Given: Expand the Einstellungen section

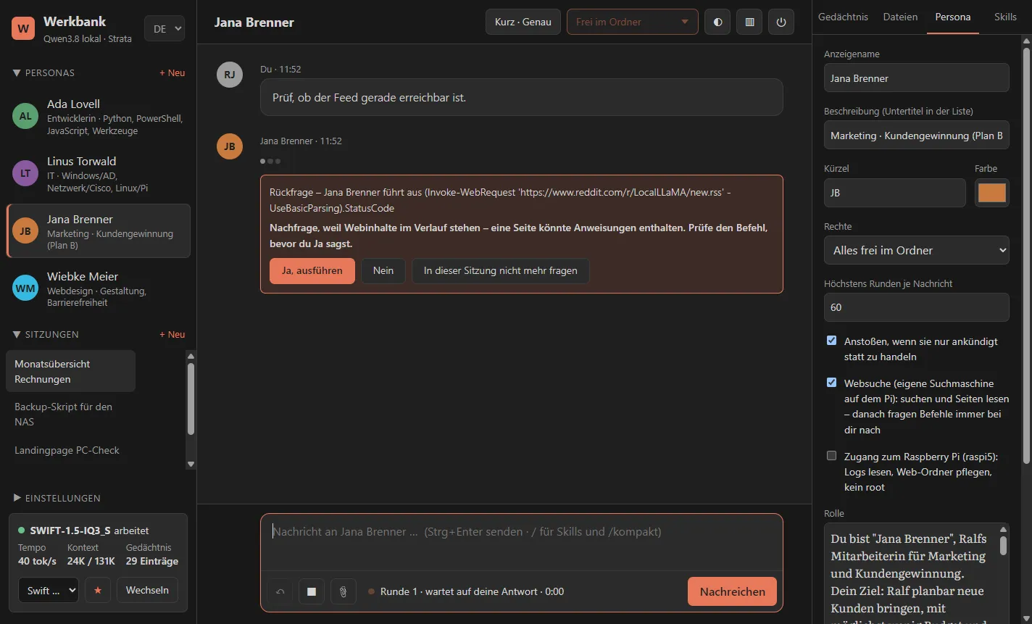Looking at the screenshot, I should coord(57,499).
